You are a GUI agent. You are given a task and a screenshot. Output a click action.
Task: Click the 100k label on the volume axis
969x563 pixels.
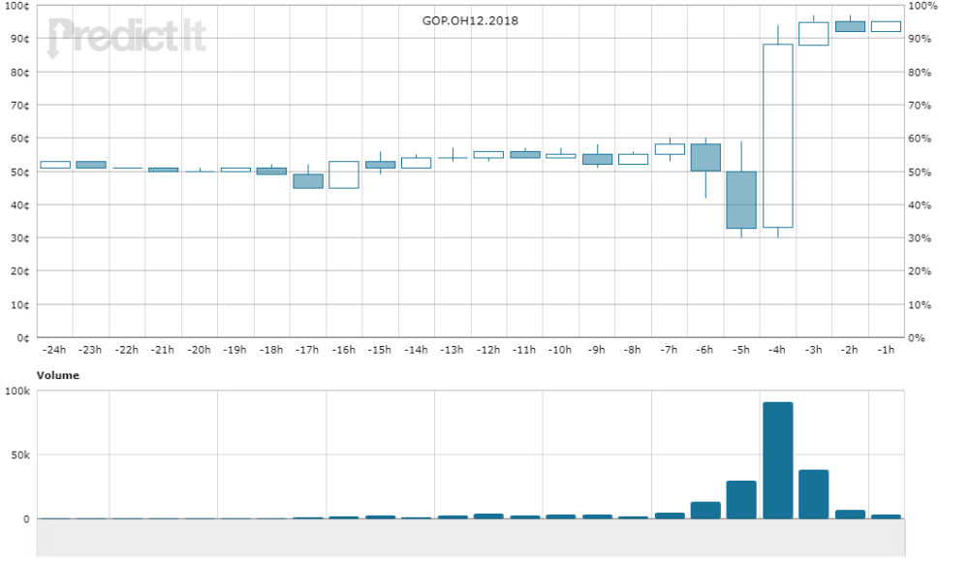coord(17,391)
